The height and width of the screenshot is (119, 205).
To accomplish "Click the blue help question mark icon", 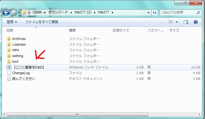I will (195, 22).
